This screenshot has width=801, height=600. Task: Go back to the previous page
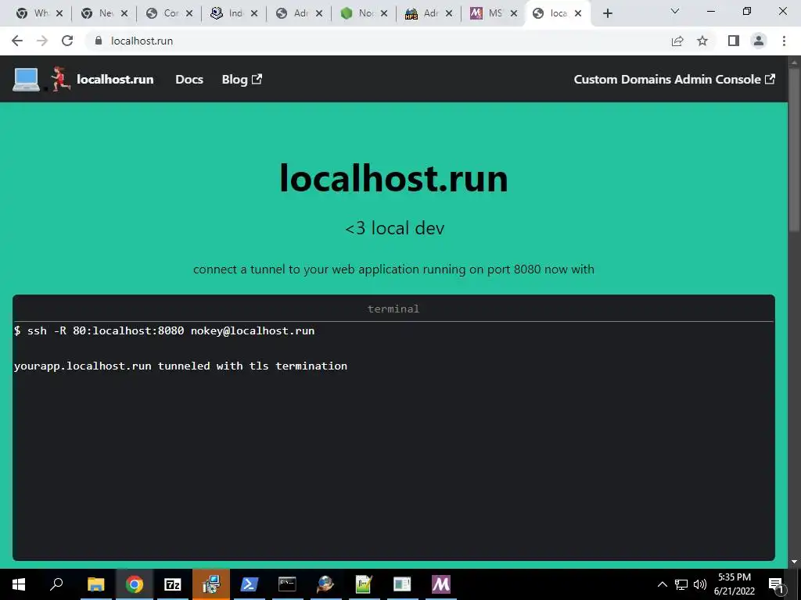[x=17, y=41]
